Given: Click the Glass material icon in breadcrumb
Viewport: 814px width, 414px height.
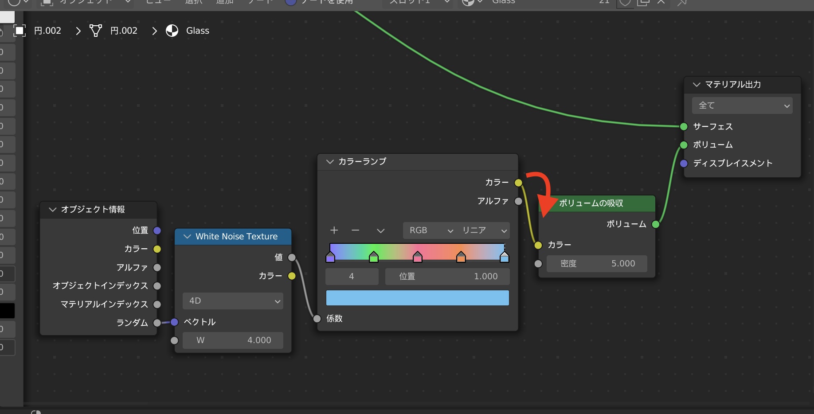Looking at the screenshot, I should coord(172,31).
